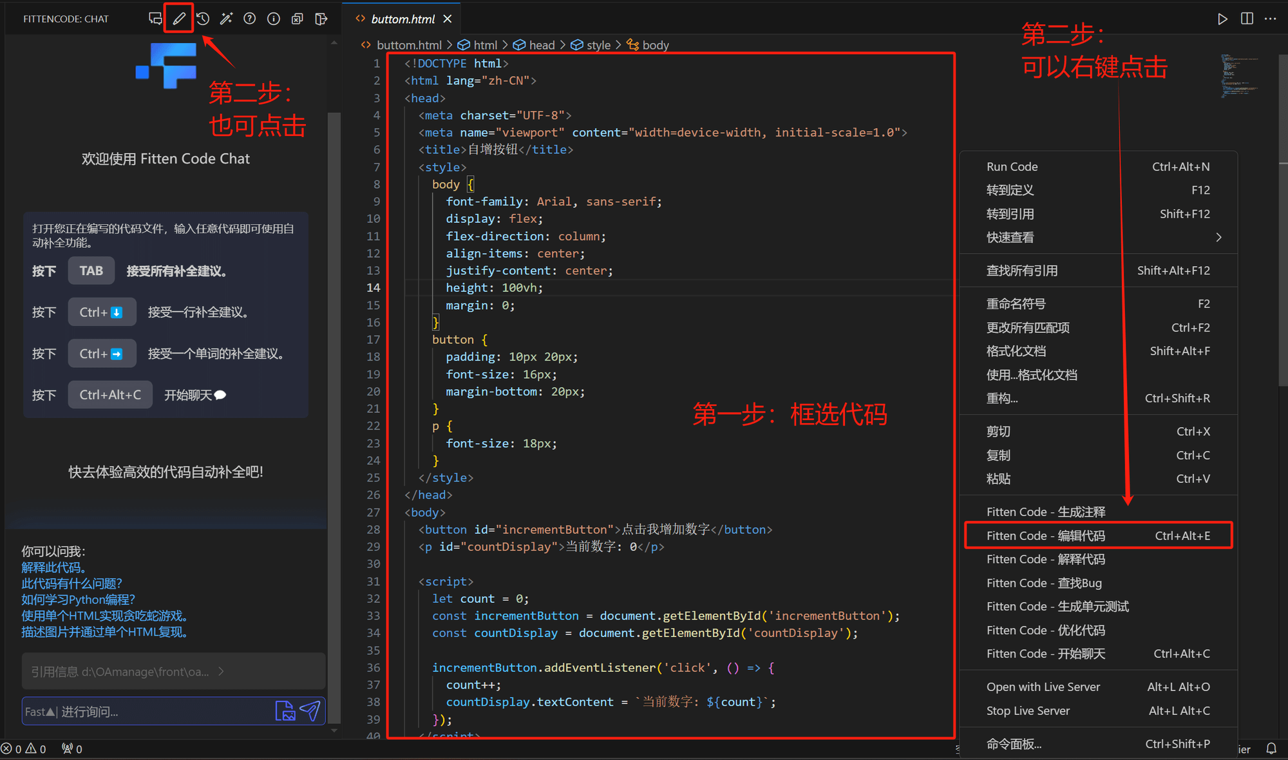Select 格式化文档 menu entry
Viewport: 1288px width, 760px height.
(x=1098, y=351)
